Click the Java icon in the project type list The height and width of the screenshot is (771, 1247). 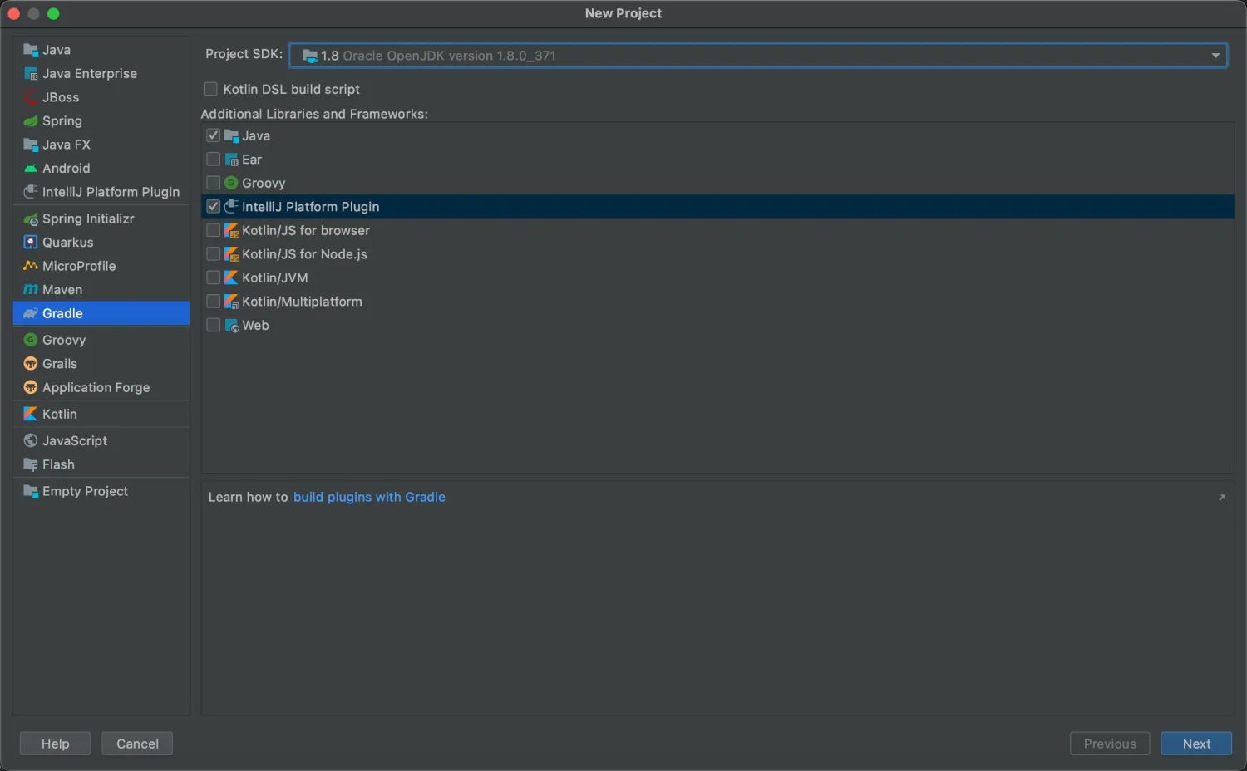pyautogui.click(x=31, y=50)
